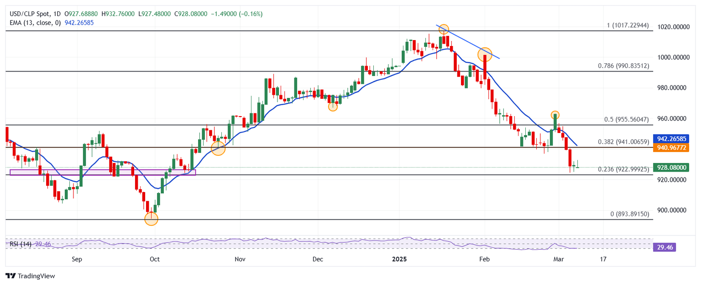Select the 0.382 (941.00659) Fibonacci label
The height and width of the screenshot is (285, 701).
[623, 142]
